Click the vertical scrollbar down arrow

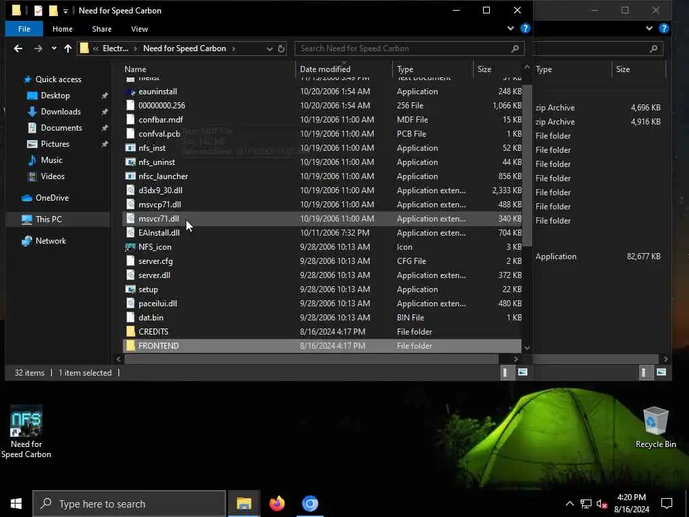tap(527, 348)
